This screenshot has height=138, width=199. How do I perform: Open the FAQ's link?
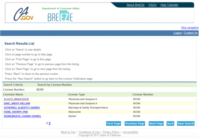[x=152, y=5]
